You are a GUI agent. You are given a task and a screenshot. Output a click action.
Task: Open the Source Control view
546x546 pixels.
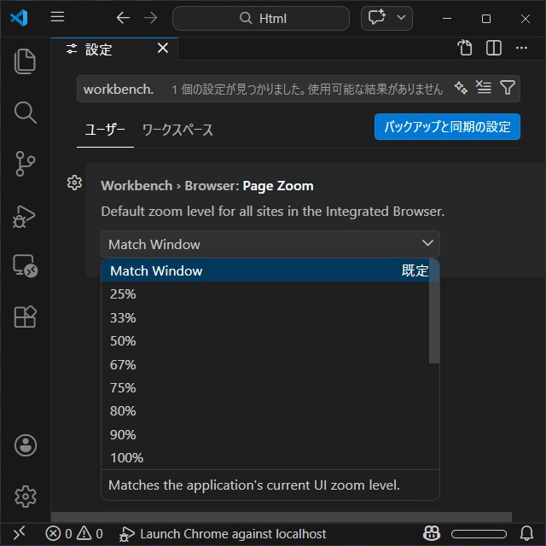point(25,164)
